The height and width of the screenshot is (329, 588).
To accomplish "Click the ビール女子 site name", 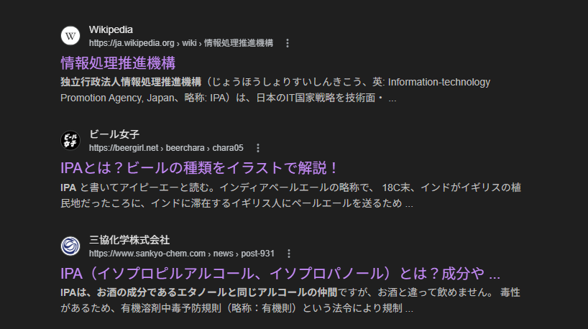I will point(114,134).
